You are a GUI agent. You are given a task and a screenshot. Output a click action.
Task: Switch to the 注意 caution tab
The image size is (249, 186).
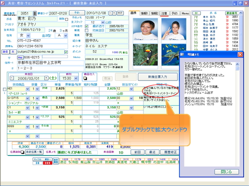(x=164, y=13)
